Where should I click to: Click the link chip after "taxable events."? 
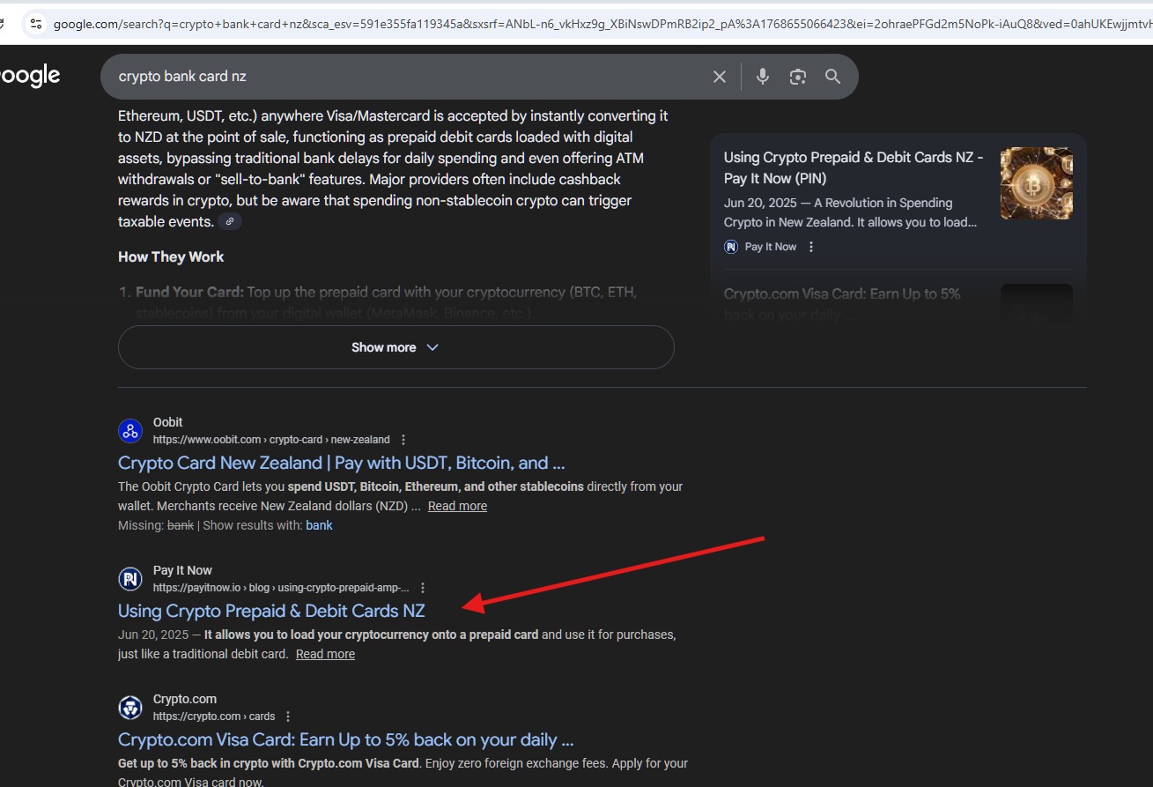[x=230, y=221]
